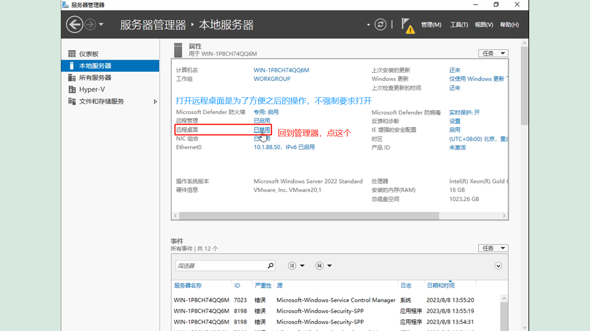Expand the events filter chevron button
Image resolution: width=590 pixels, height=331 pixels.
coord(498,266)
